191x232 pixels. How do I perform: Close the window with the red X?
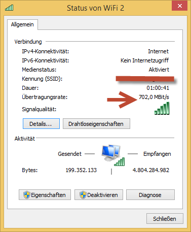[179, 6]
